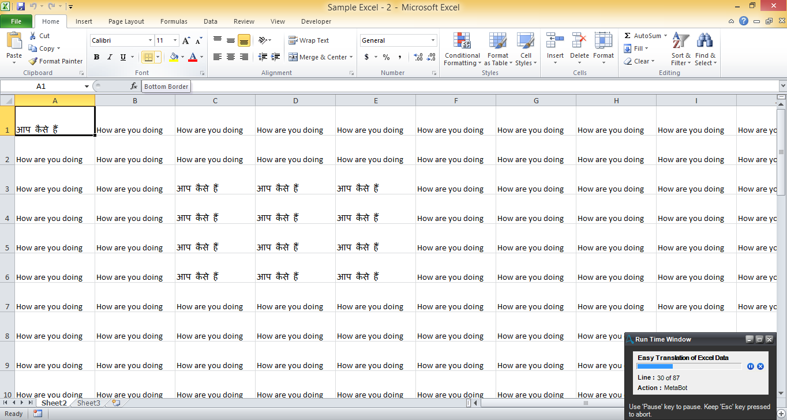787x420 pixels.
Task: Click the Format Painter brush icon
Action: coord(33,61)
